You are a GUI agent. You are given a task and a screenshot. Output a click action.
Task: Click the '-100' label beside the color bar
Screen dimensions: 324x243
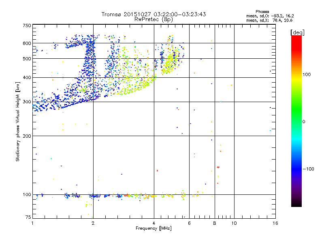point(308,169)
